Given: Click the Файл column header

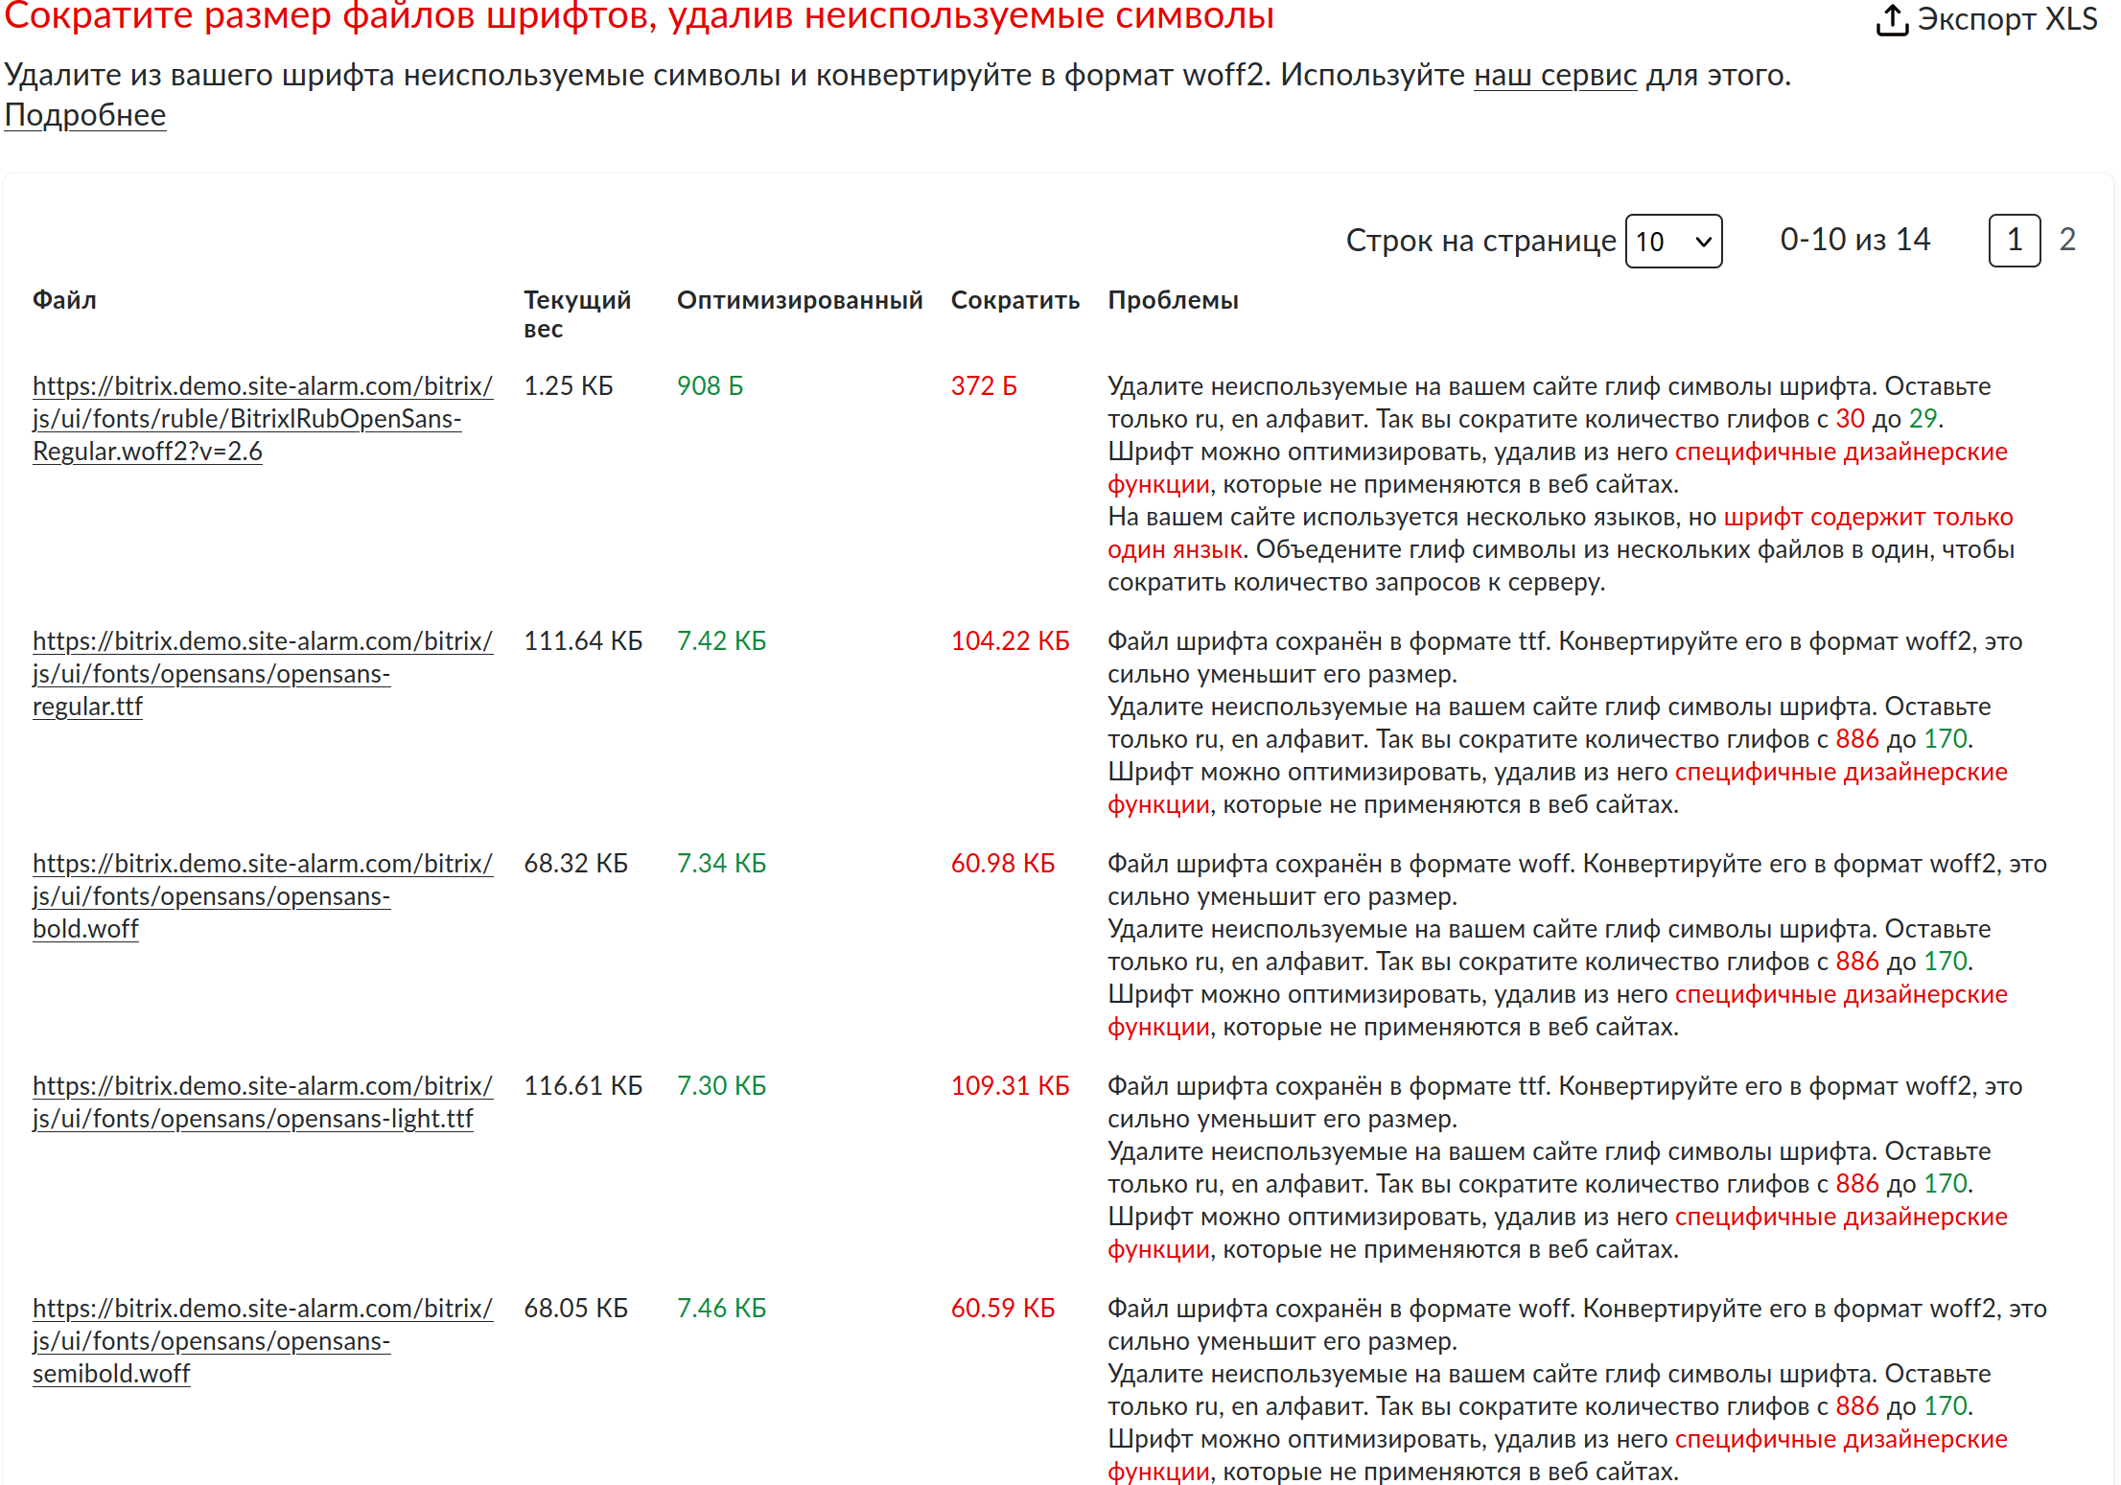Looking at the screenshot, I should coord(64,300).
